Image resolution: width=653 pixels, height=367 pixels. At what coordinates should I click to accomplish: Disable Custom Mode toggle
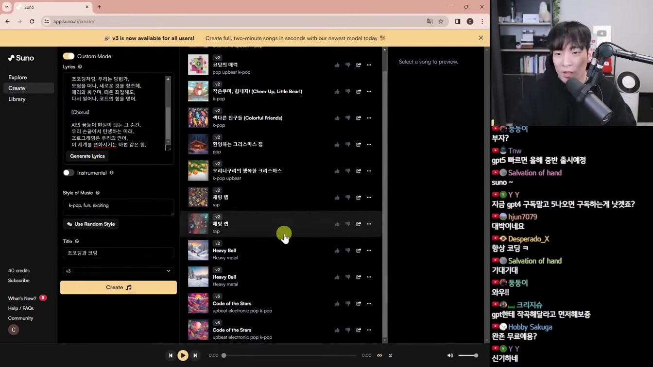69,56
